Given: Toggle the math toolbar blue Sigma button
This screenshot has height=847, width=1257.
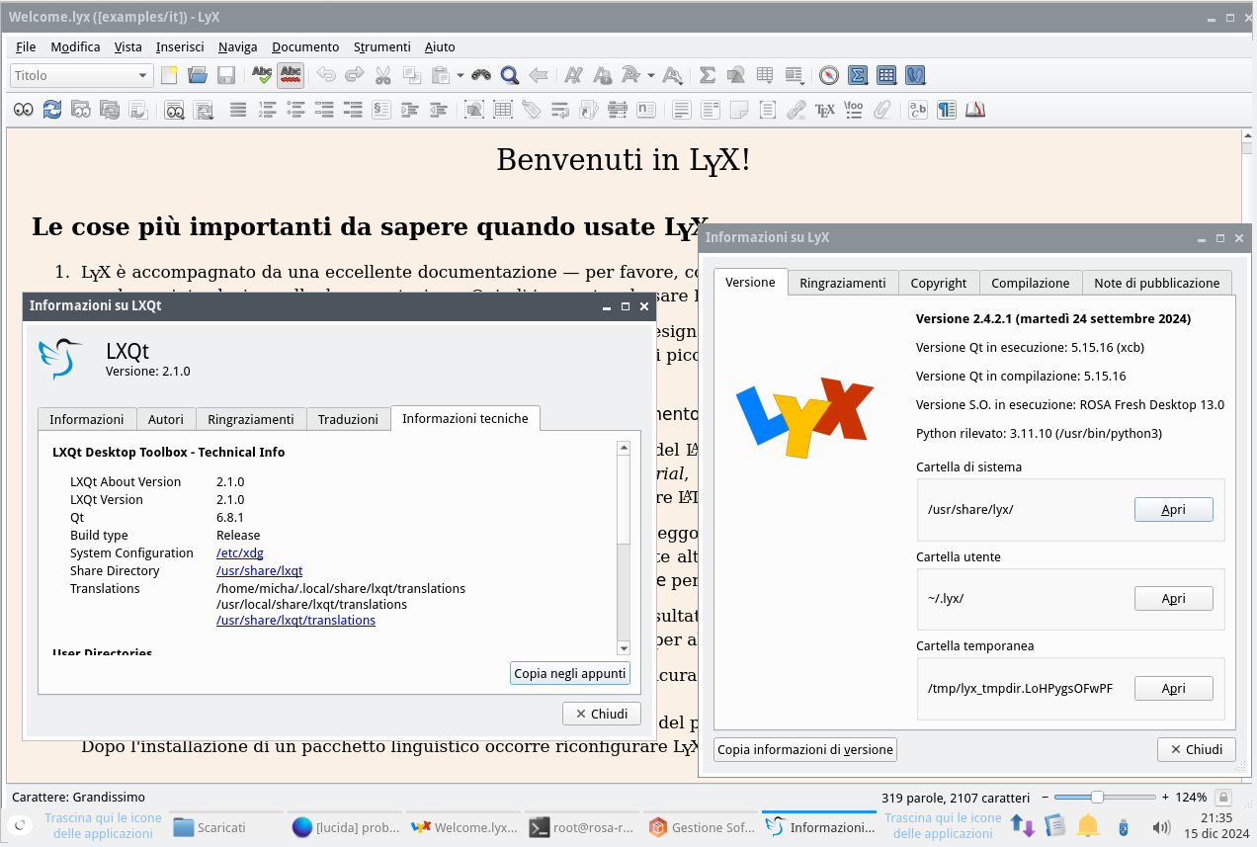Looking at the screenshot, I should [858, 75].
